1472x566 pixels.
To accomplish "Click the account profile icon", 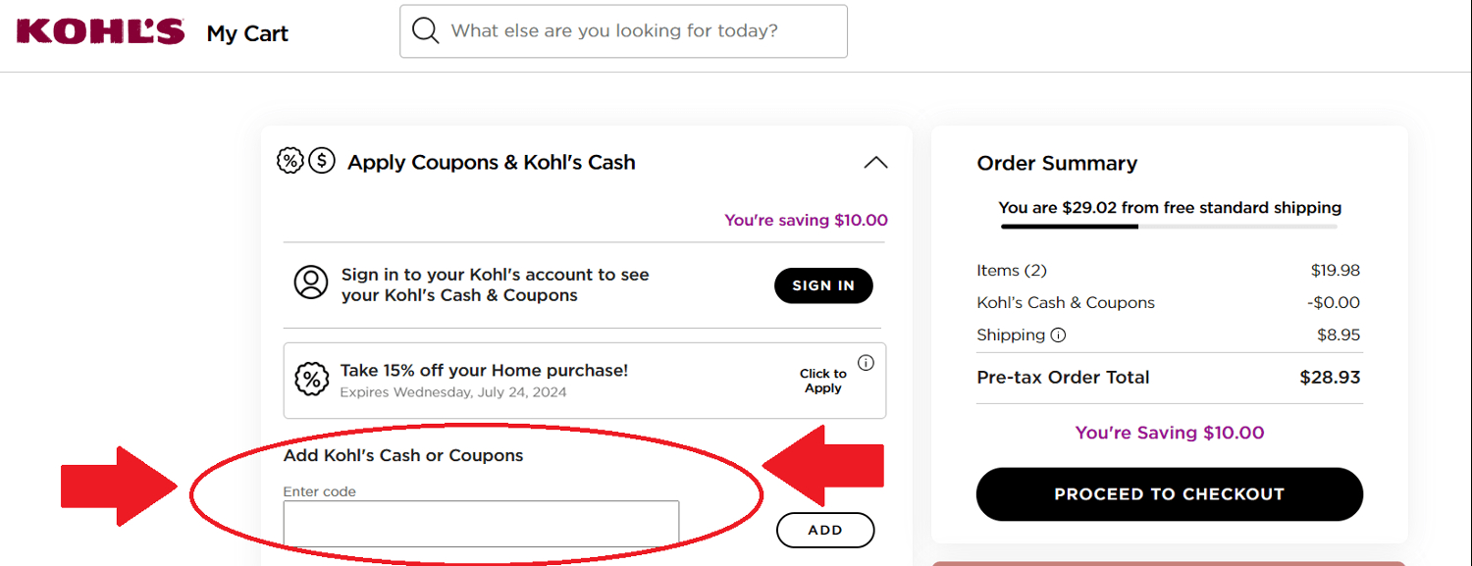I will click(310, 283).
